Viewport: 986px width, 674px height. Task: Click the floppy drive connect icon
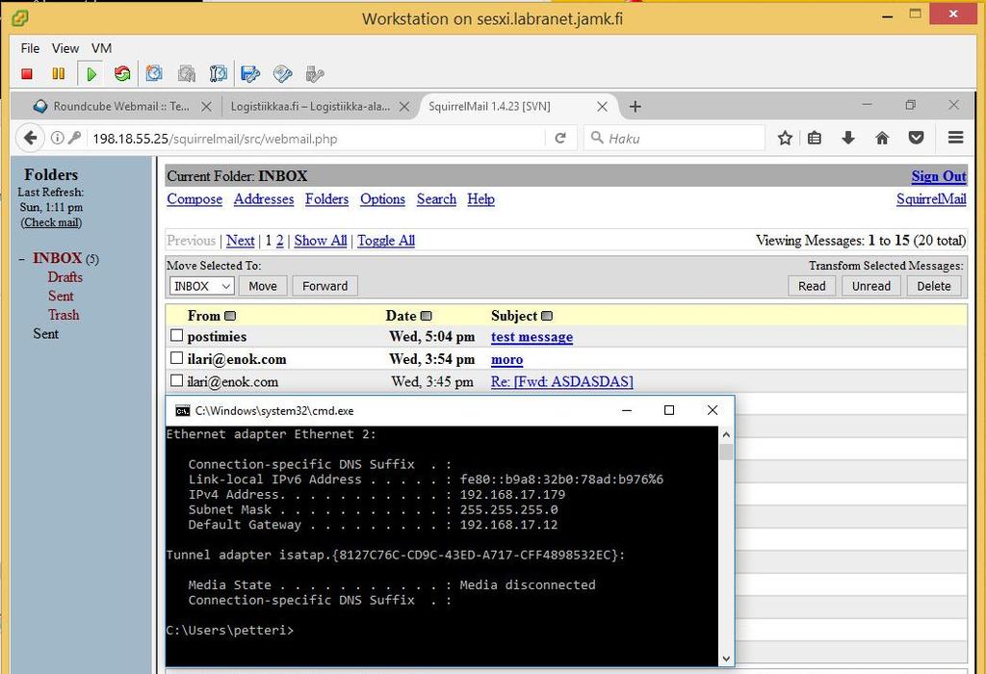click(250, 74)
